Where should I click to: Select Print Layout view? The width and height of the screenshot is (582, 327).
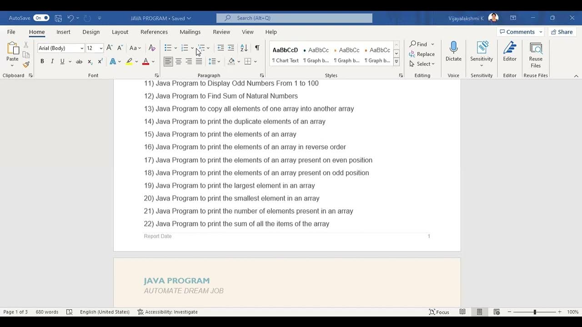(x=479, y=312)
